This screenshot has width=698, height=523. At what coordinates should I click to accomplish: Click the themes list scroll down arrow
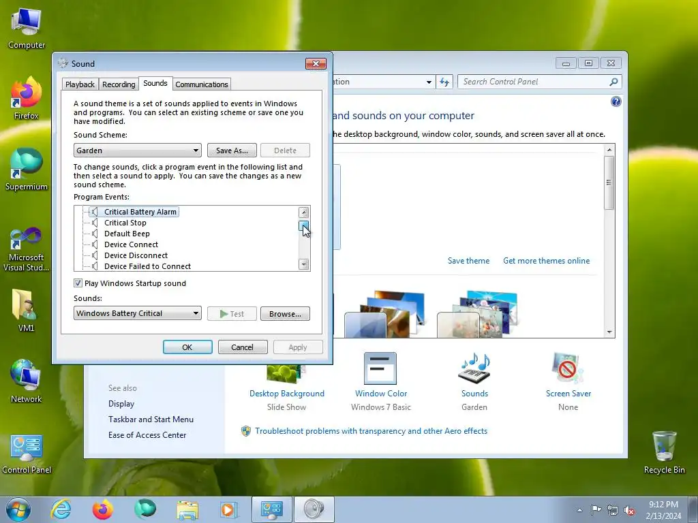click(609, 332)
